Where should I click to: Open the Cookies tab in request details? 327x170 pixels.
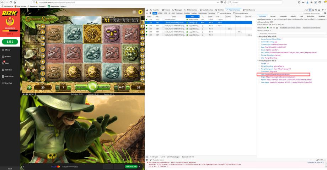point(273,16)
